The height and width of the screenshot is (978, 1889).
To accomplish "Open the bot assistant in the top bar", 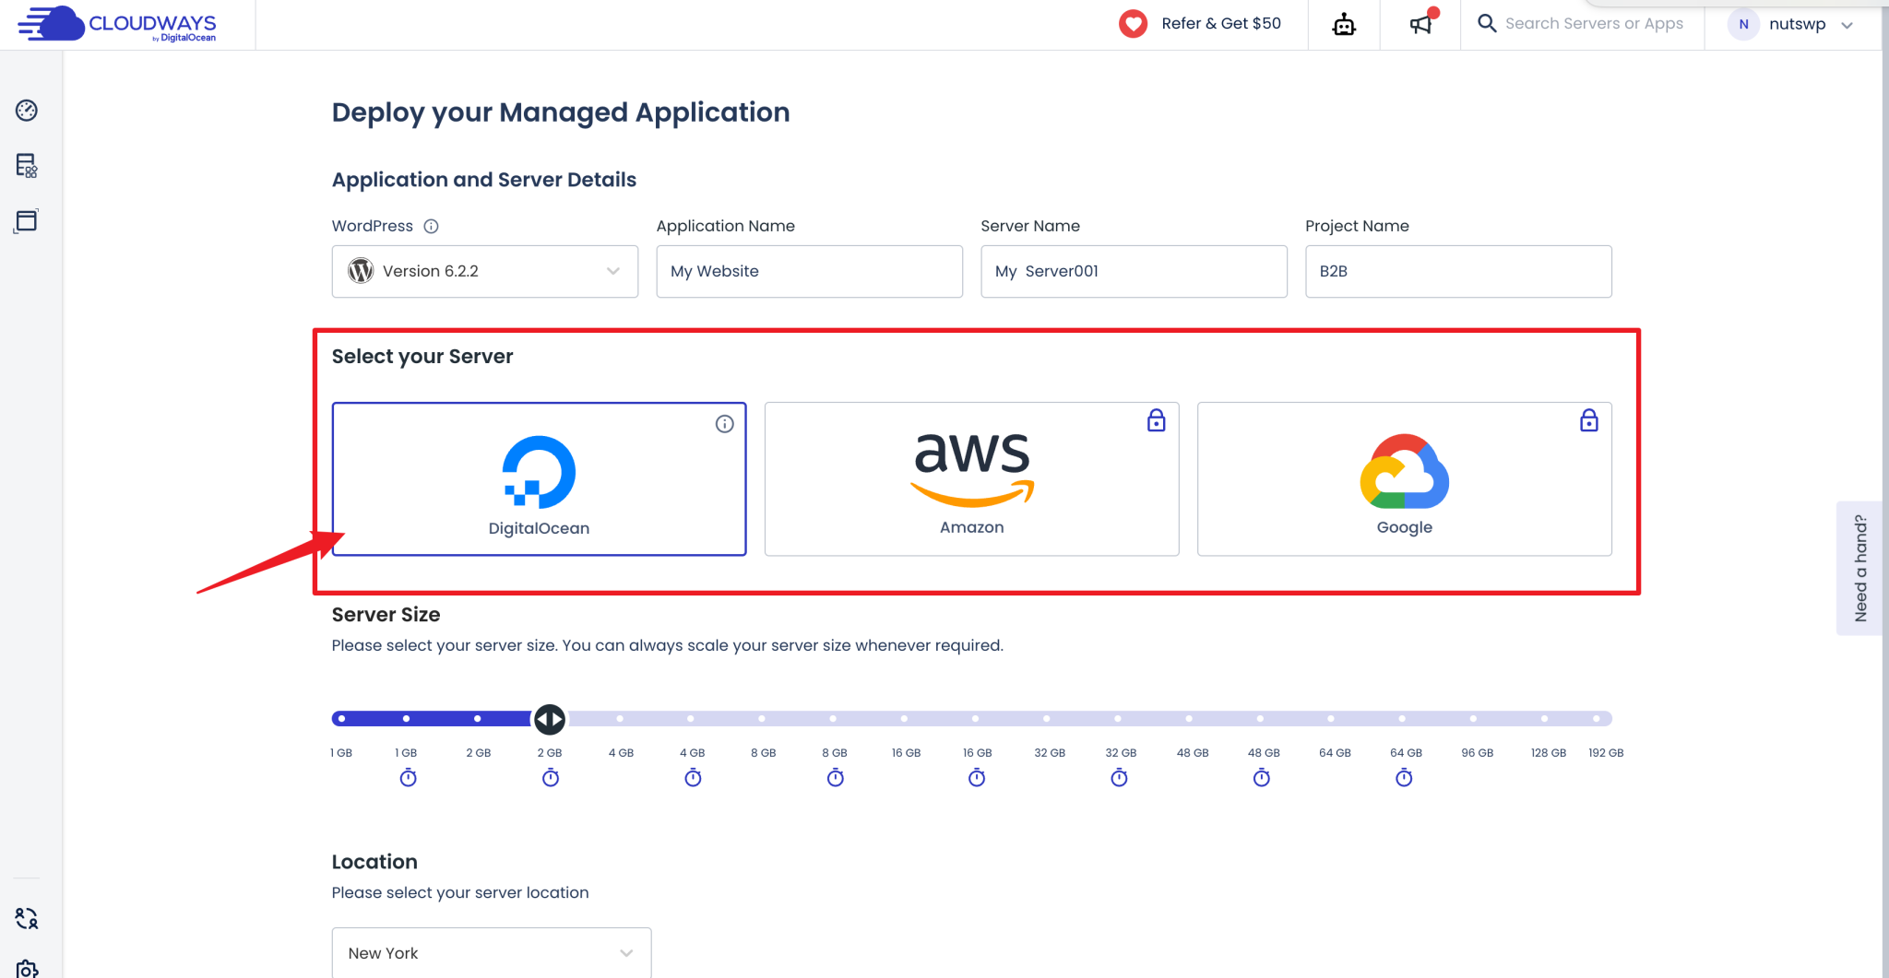I will coord(1343,24).
